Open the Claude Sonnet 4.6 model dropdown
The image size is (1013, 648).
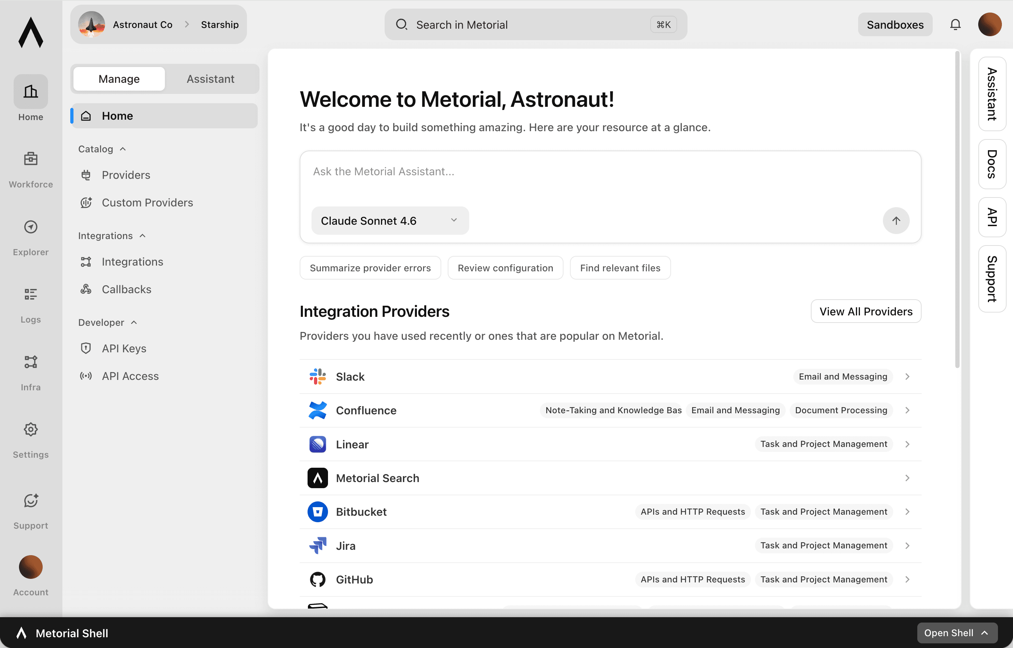[x=390, y=220]
